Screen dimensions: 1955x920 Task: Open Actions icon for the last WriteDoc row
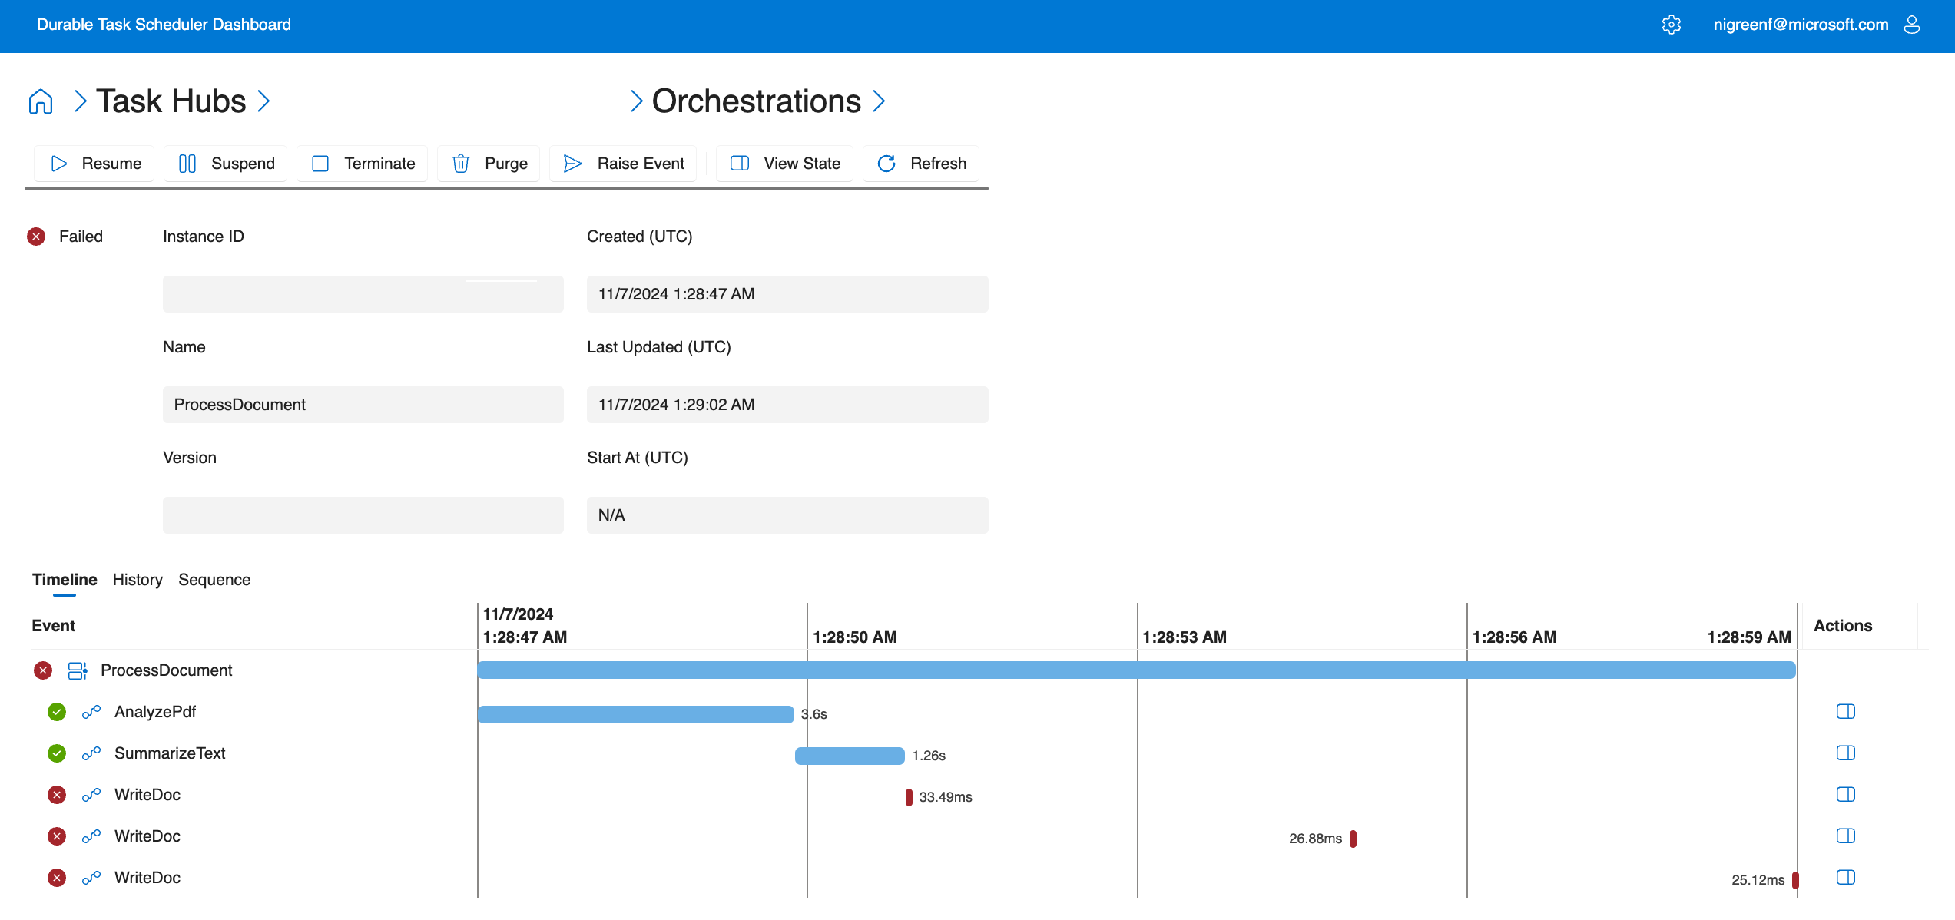(1845, 877)
